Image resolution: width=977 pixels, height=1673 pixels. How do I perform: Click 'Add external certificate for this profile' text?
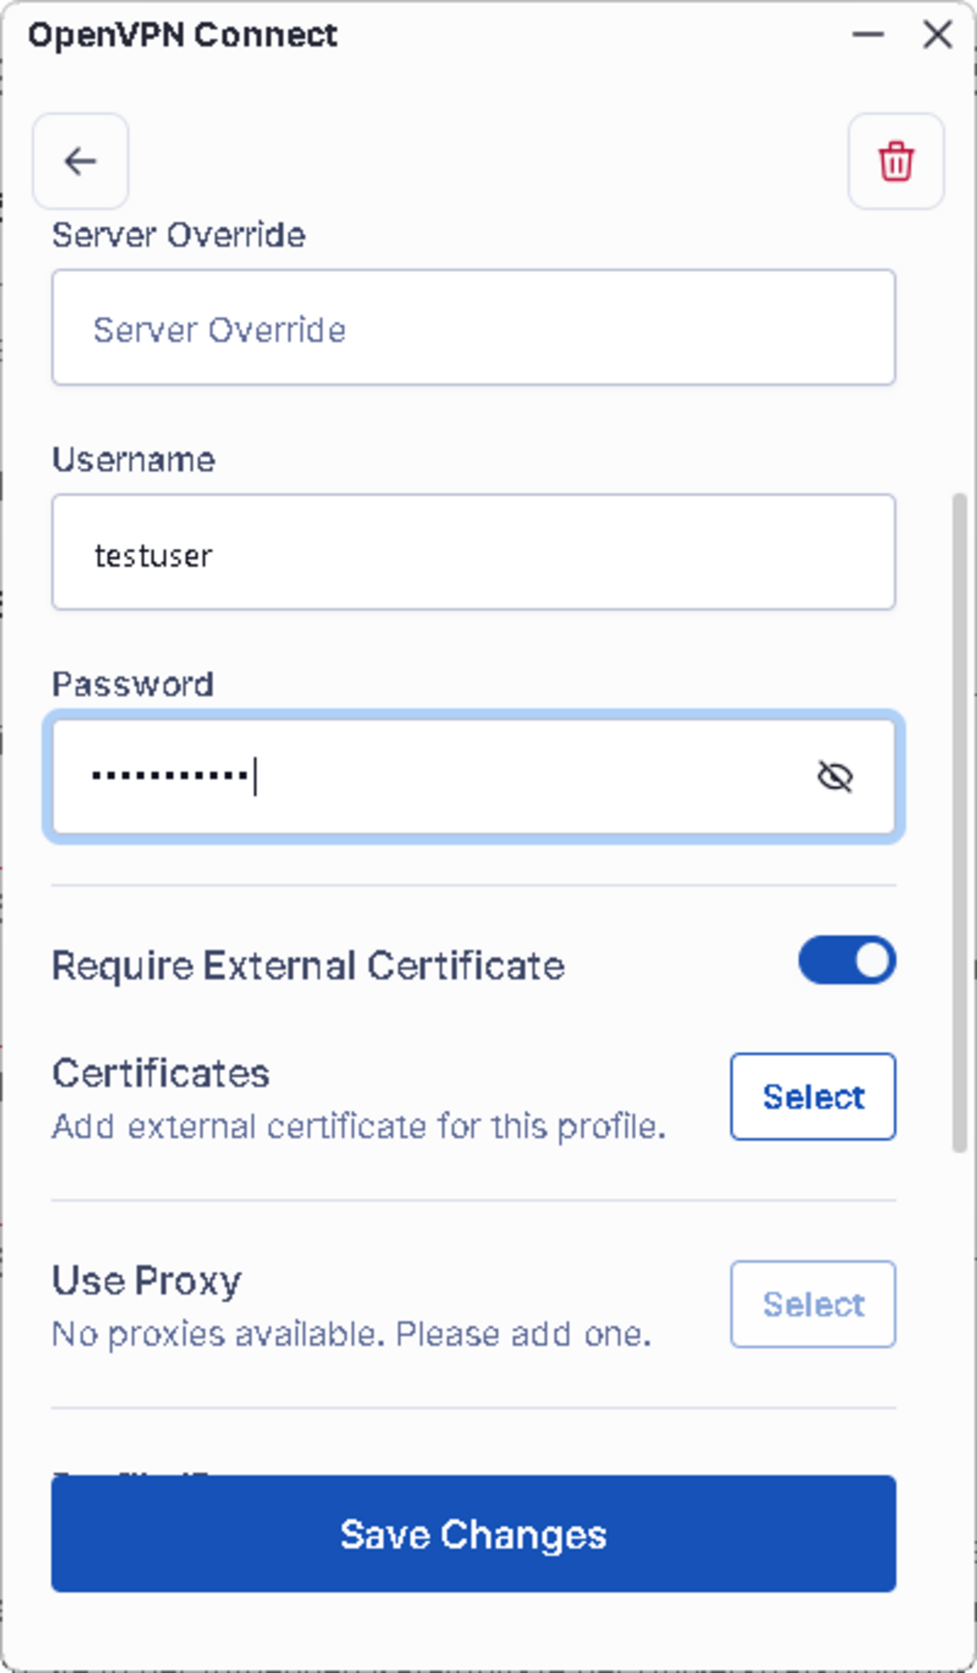[x=359, y=1127]
